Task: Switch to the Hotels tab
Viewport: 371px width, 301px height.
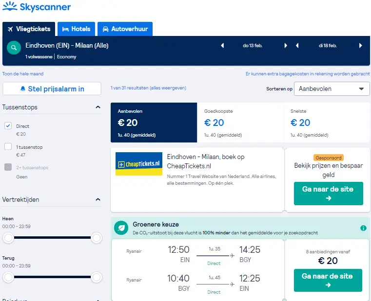Action: click(76, 29)
